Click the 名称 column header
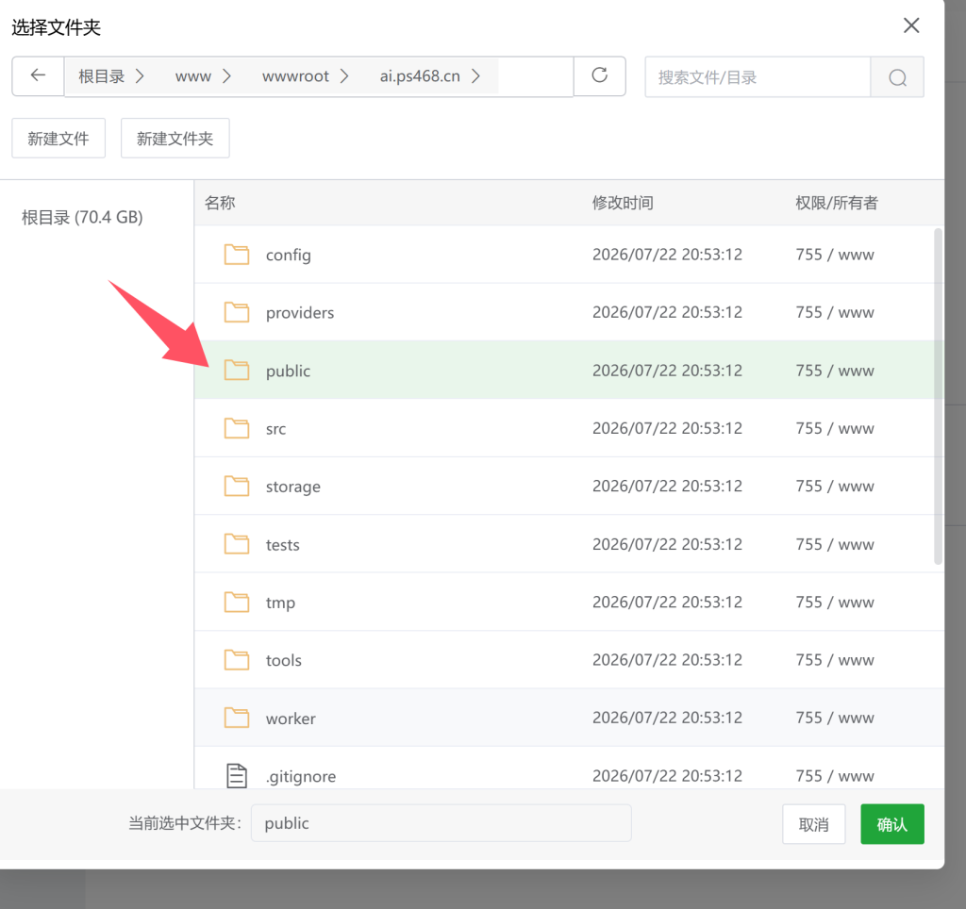 click(220, 203)
